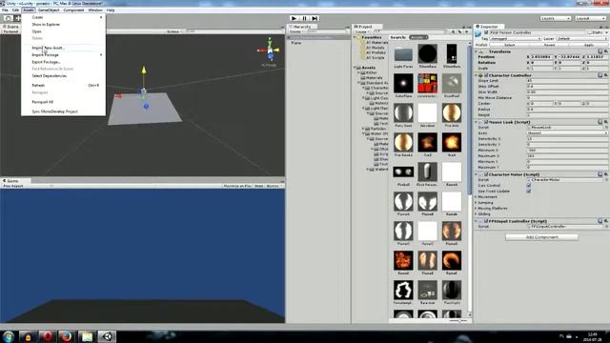Click the Add Component button

541,237
